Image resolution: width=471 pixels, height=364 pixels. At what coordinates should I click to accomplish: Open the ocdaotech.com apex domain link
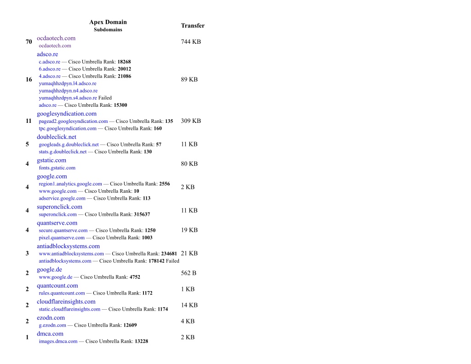(56, 38)
